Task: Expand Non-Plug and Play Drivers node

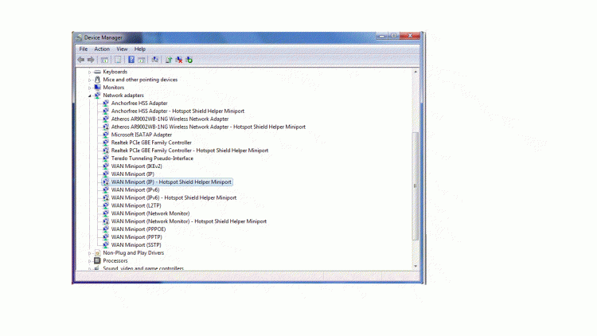Action: pos(90,253)
